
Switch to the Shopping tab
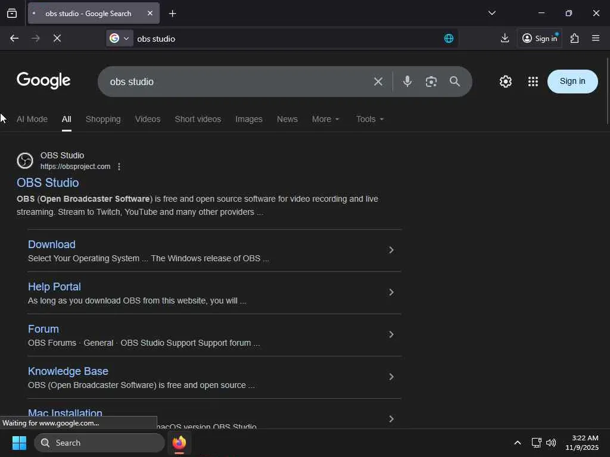point(103,119)
